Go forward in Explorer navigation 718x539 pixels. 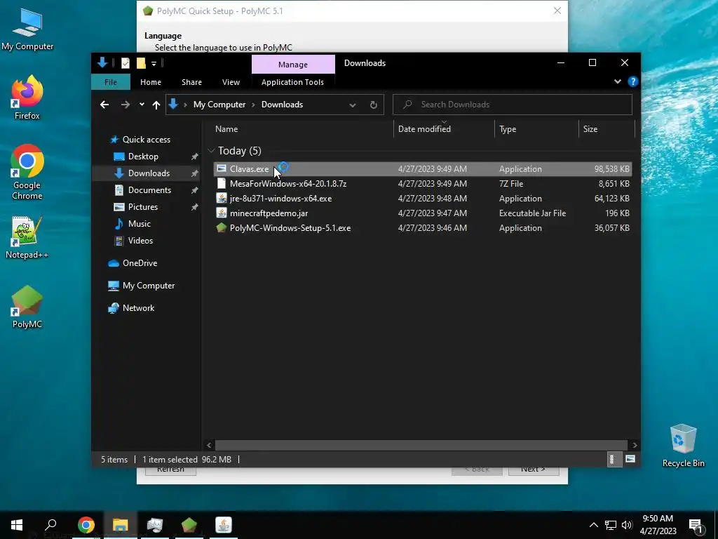click(x=125, y=105)
